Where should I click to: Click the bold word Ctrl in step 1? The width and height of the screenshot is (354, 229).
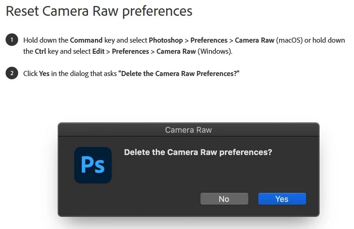point(40,51)
